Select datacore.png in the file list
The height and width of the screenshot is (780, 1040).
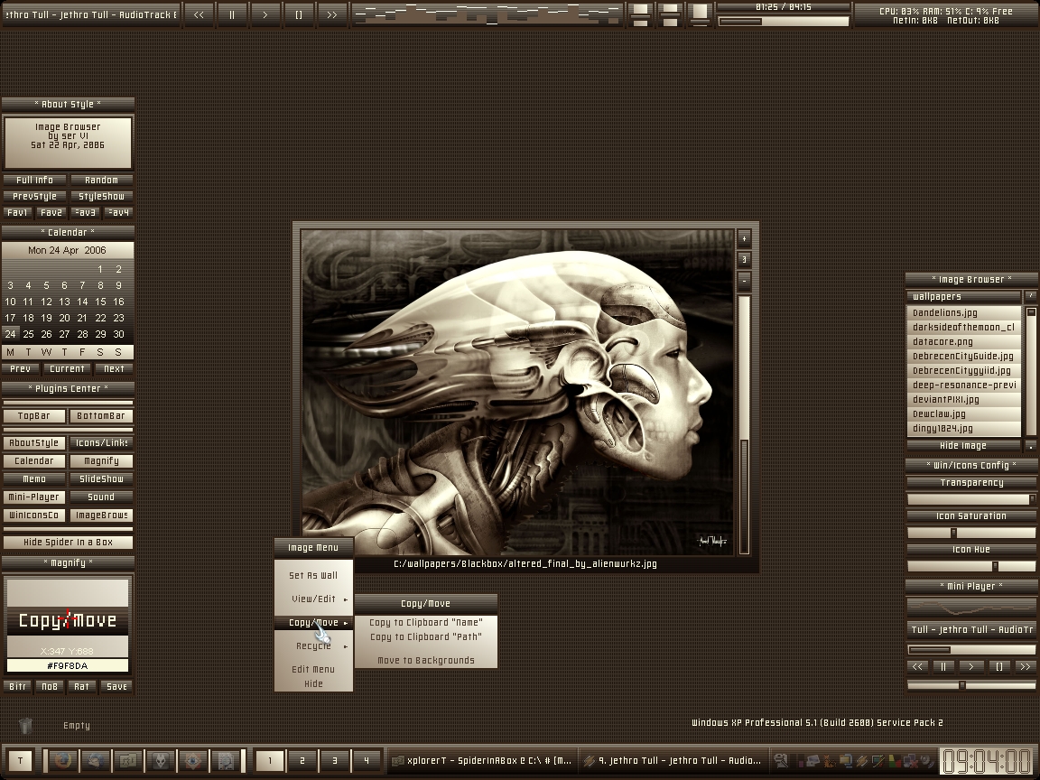[x=964, y=341]
